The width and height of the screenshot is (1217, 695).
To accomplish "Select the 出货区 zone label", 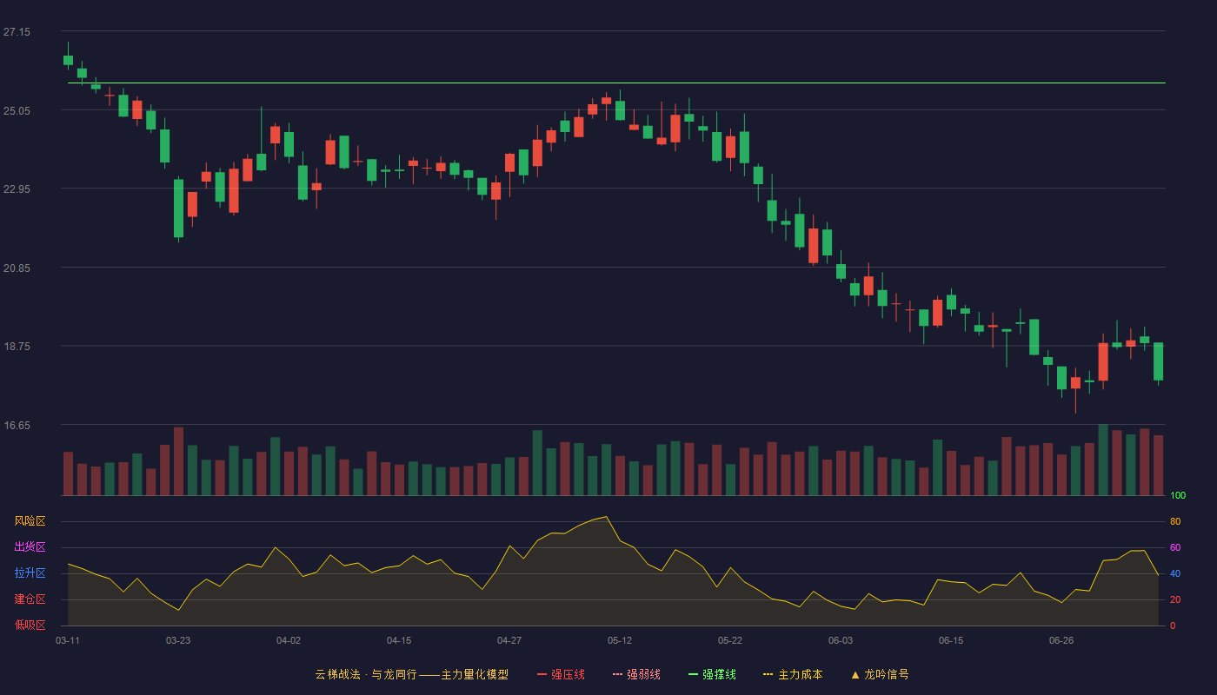I will [x=30, y=547].
